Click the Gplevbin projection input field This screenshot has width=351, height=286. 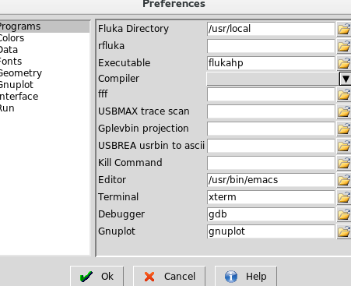[271, 129]
